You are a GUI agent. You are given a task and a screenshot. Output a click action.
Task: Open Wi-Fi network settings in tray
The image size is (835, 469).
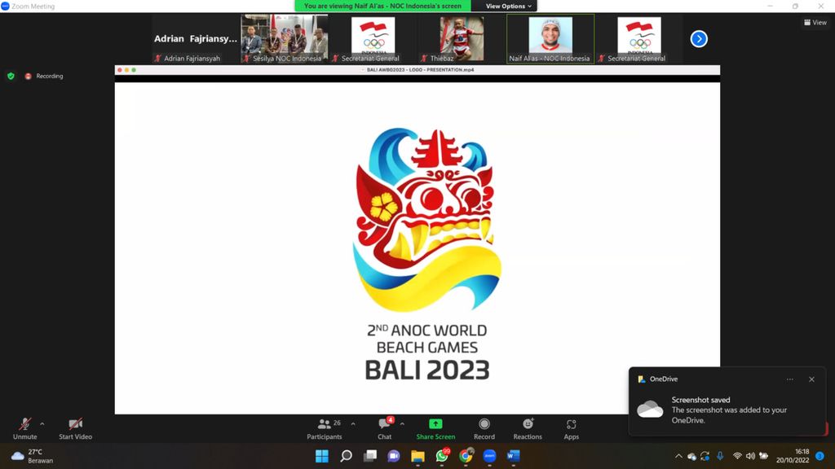click(x=737, y=456)
